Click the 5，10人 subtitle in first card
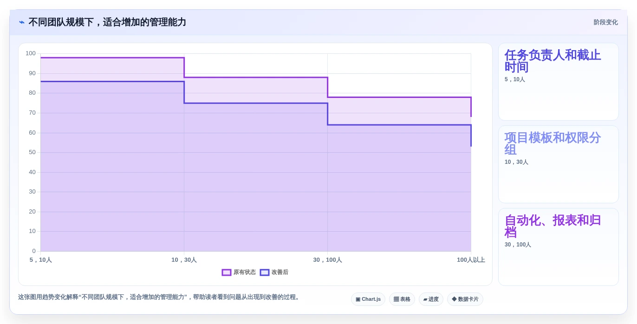Image resolution: width=637 pixels, height=324 pixels. 515,79
